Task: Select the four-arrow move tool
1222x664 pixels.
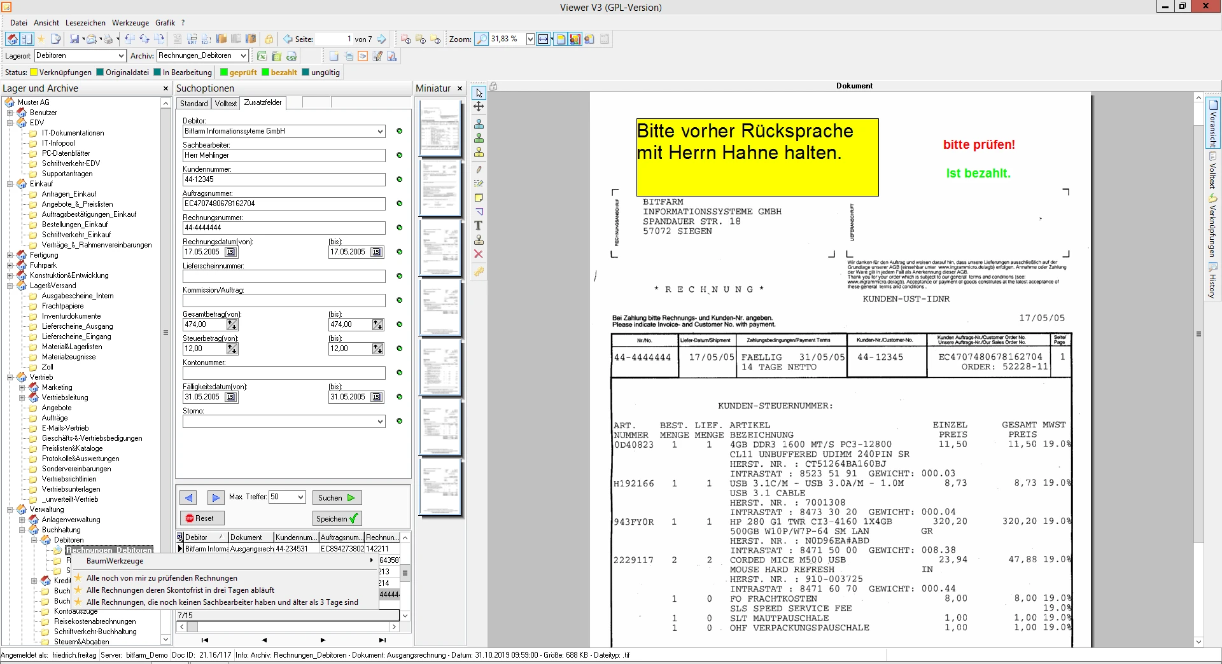Action: pos(479,107)
